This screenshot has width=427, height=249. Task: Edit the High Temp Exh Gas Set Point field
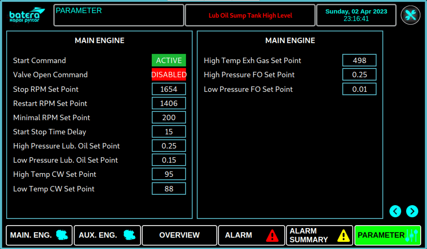(359, 60)
